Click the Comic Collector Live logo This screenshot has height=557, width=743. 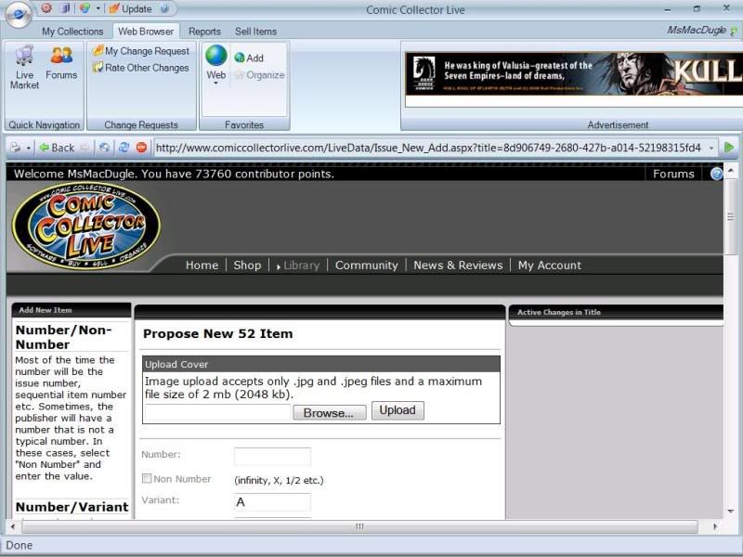point(86,227)
